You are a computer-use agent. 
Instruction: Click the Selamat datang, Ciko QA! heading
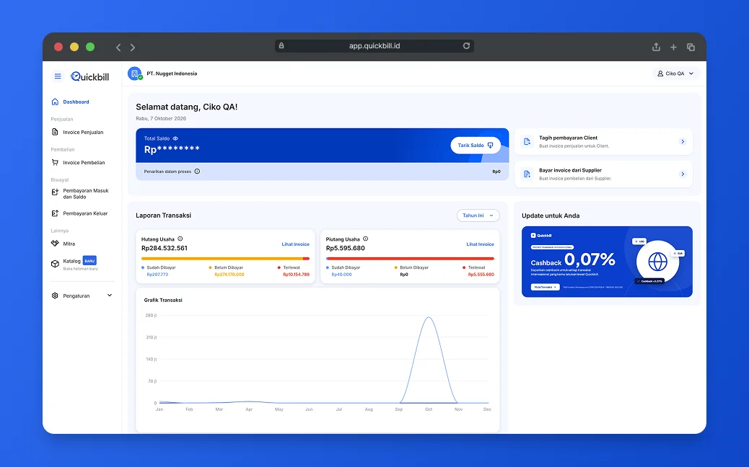186,107
